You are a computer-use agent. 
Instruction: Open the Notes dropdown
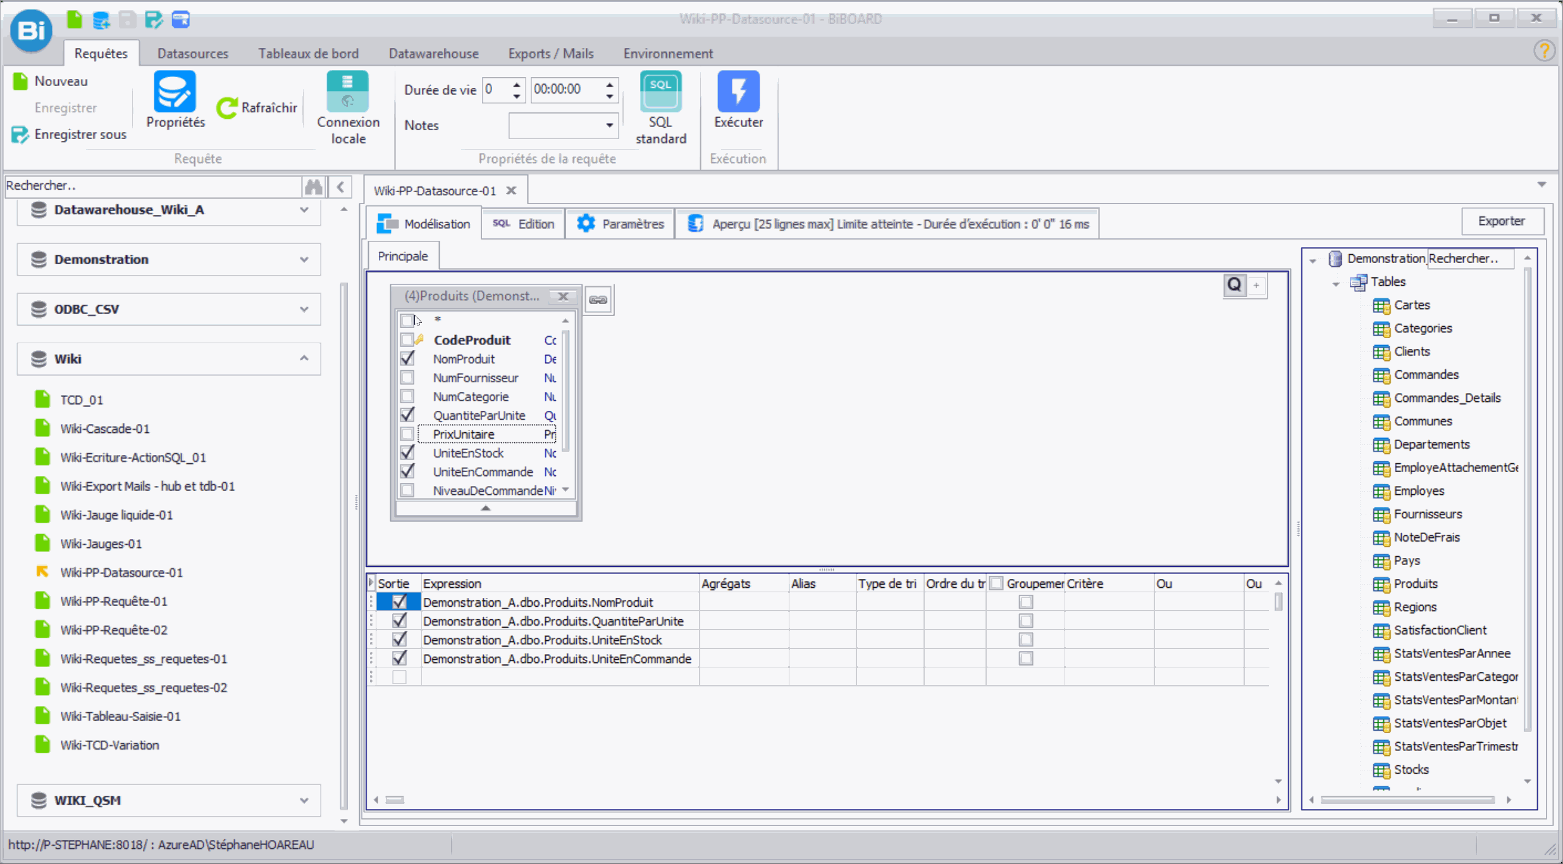[x=609, y=125]
